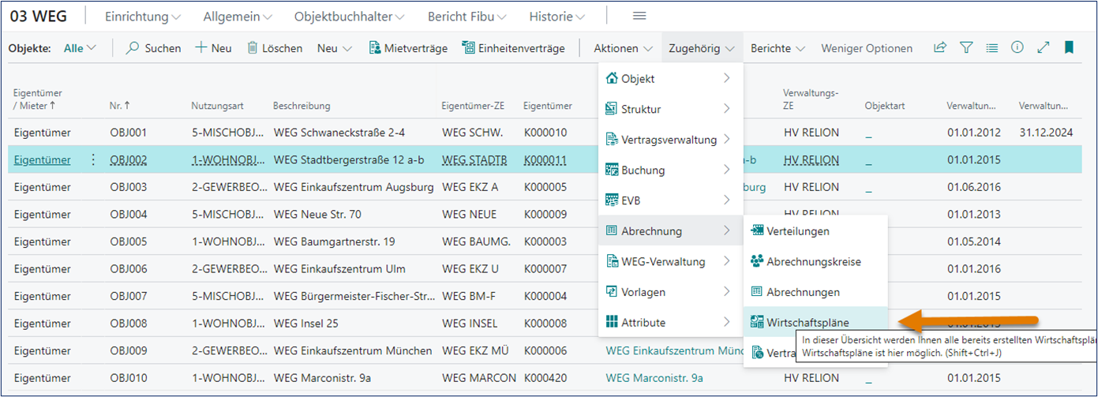Select Vorlagen in the Zugehörig menu
Screen dimensions: 1098x397
click(670, 292)
